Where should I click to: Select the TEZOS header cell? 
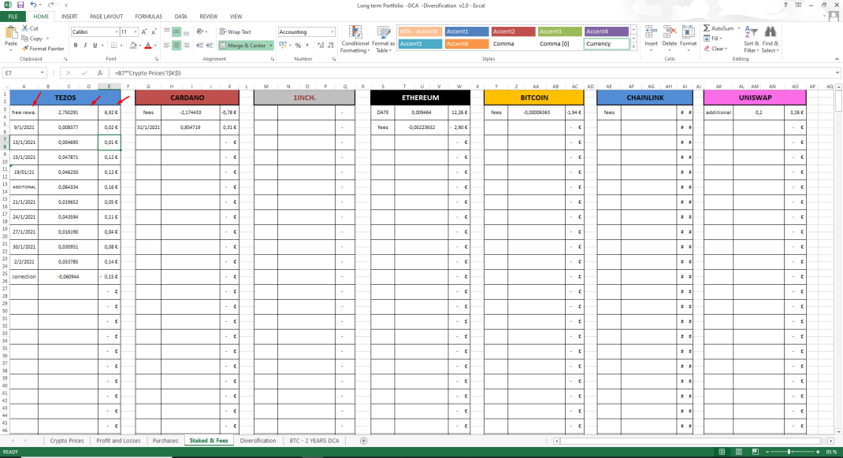coord(65,98)
